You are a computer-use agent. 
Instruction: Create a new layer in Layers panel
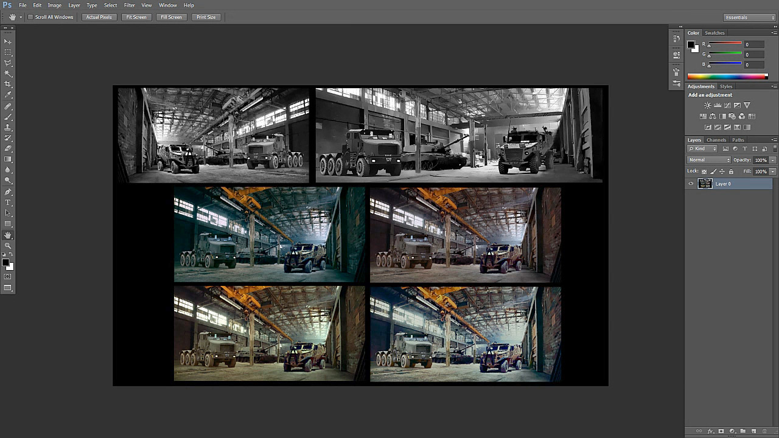[753, 431]
